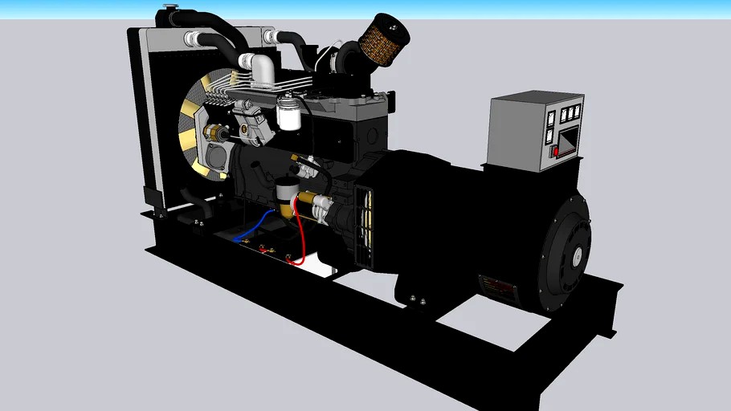Click the large display window on control panel

click(566, 139)
